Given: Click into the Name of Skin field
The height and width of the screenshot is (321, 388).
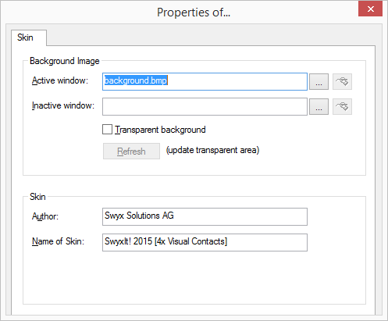Looking at the screenshot, I should (x=205, y=242).
